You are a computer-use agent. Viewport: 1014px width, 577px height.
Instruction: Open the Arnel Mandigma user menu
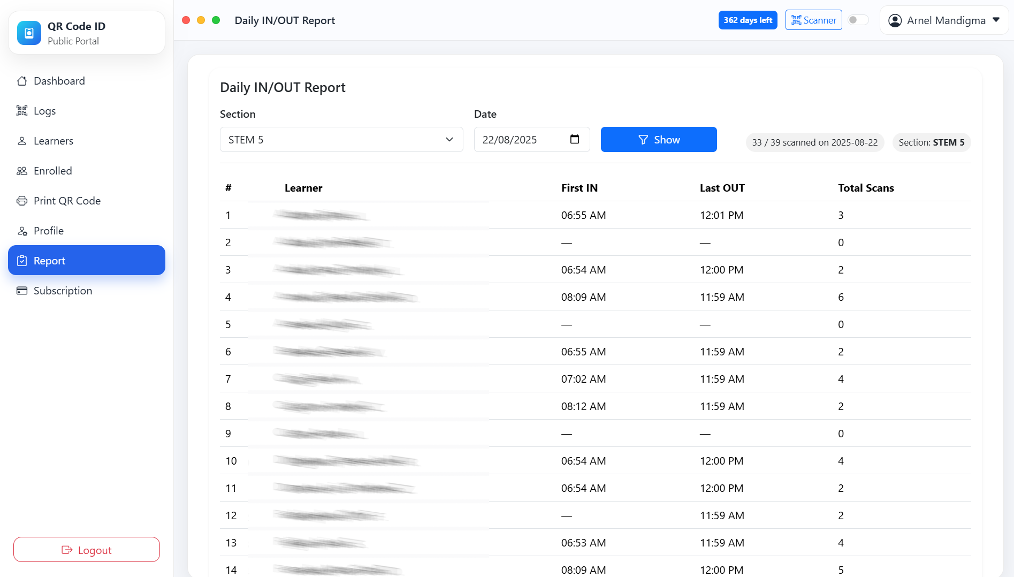pyautogui.click(x=944, y=20)
